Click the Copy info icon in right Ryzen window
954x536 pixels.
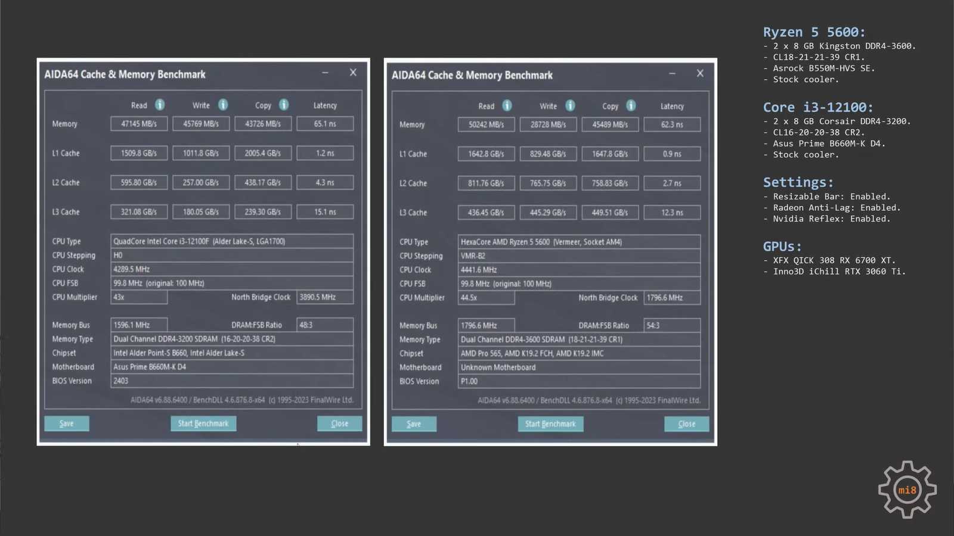(631, 105)
